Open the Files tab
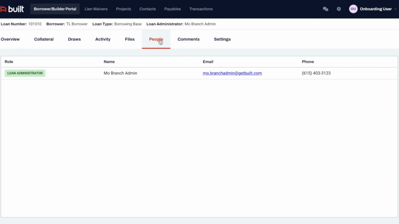 [x=129, y=39]
